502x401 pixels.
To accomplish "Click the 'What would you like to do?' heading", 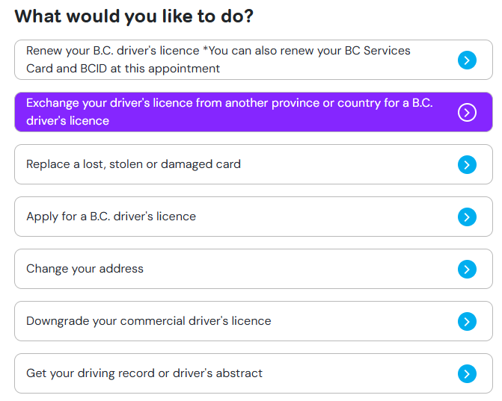I will [133, 16].
